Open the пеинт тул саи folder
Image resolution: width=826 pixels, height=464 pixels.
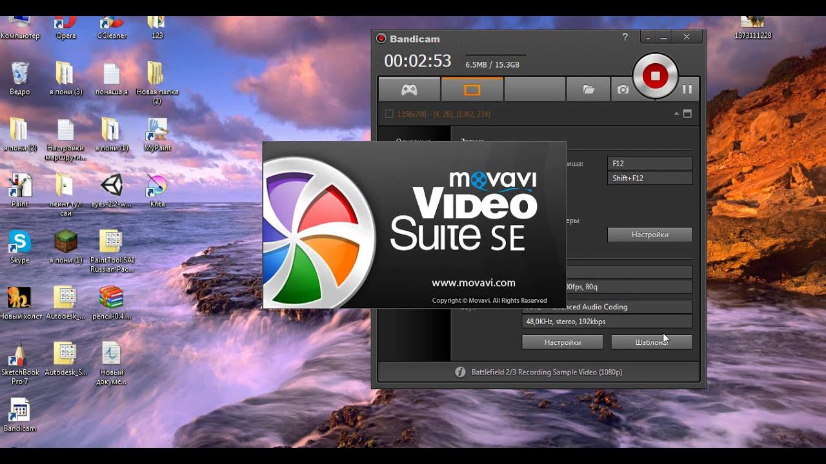[66, 195]
